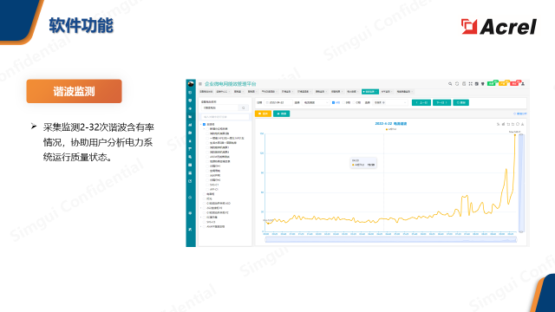The image size is (555, 312).
Task: Switch chart to bar view via toolbox icon
Action: [x=503, y=124]
